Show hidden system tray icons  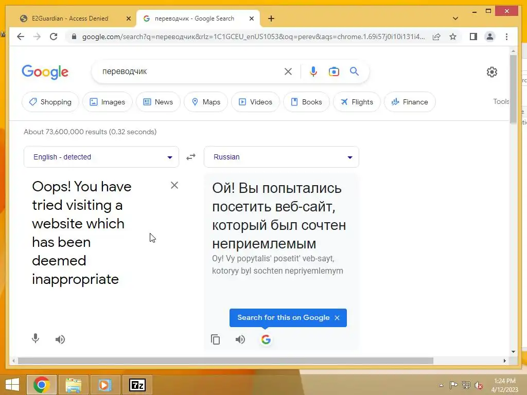point(441,385)
